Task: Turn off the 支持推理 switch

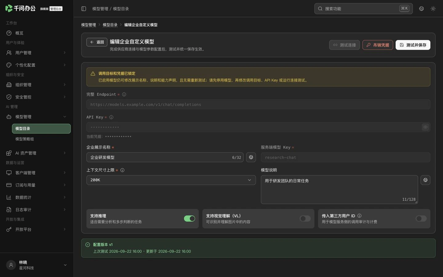Action: tap(190, 219)
